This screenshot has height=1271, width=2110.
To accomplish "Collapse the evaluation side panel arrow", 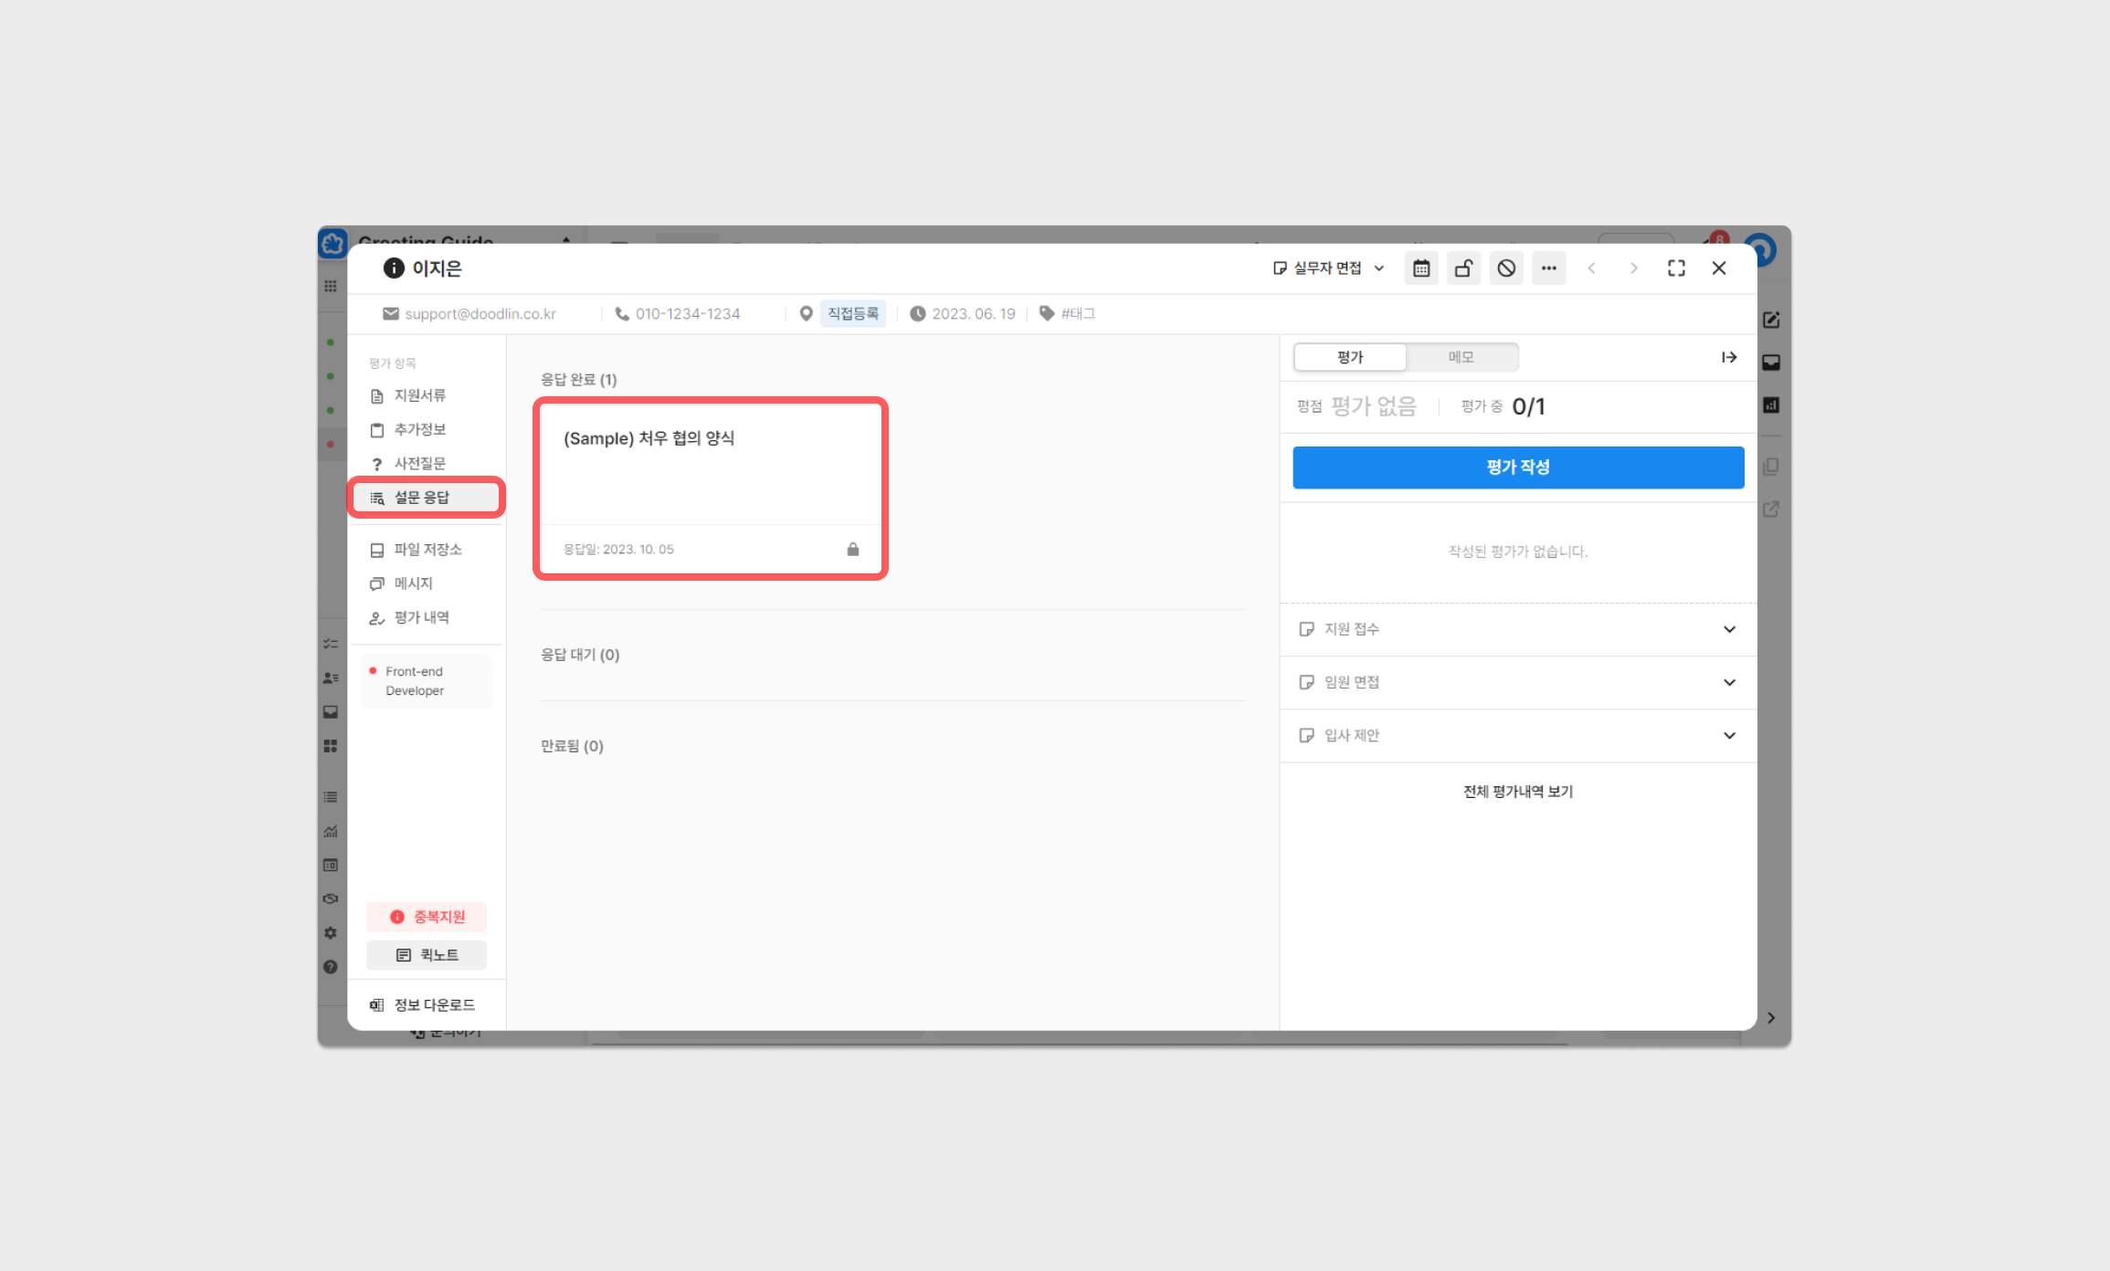I will click(x=1728, y=357).
